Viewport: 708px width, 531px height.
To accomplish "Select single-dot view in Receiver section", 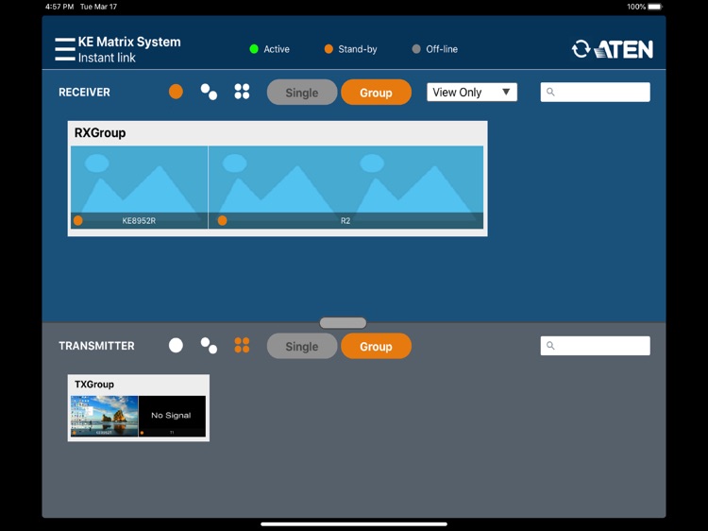I will [x=176, y=92].
